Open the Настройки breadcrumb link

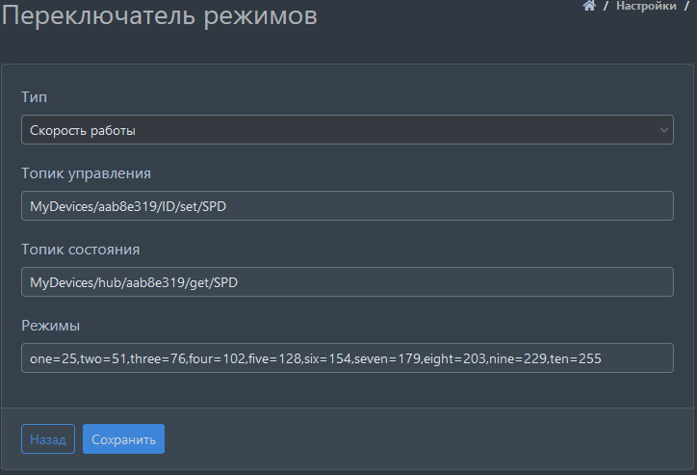(x=645, y=6)
